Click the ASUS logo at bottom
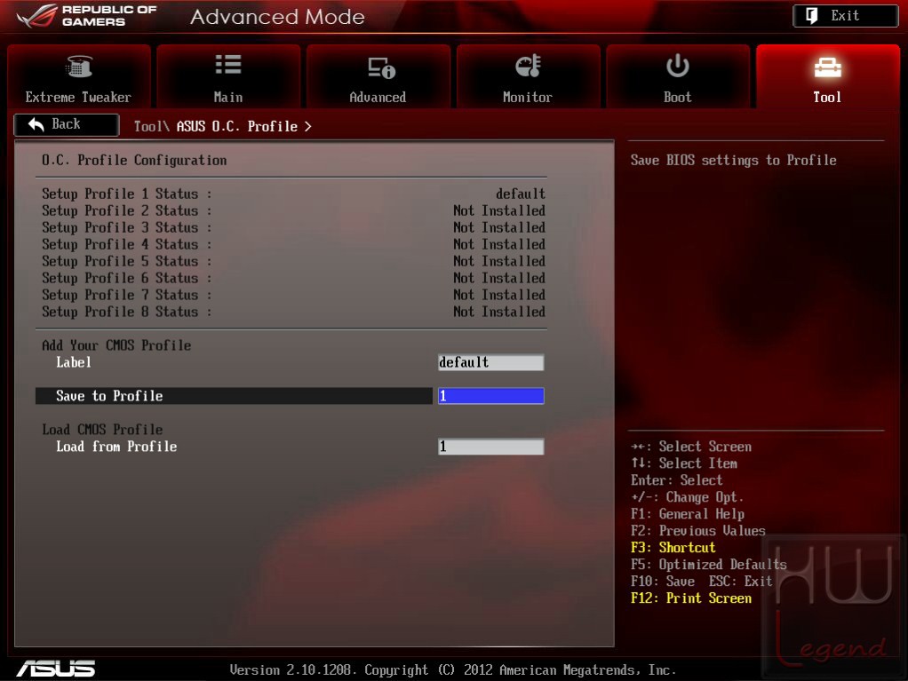The image size is (908, 681). pyautogui.click(x=56, y=669)
